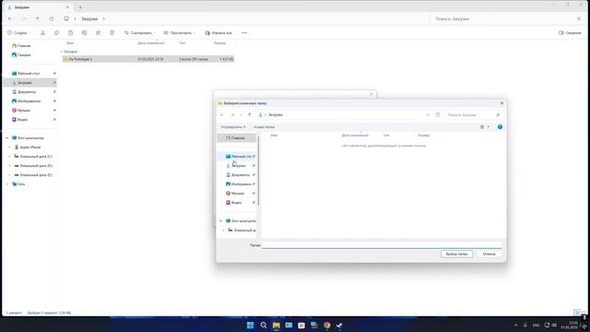Image resolution: width=590 pixels, height=332 pixels.
Task: Click Извлечь все in Explorer toolbar
Action: 218,33
